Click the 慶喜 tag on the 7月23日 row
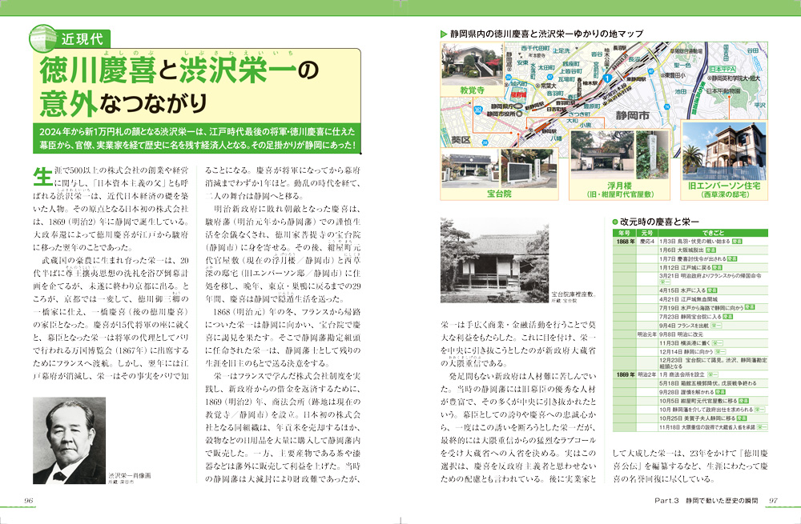This screenshot has width=801, height=524. (x=728, y=317)
